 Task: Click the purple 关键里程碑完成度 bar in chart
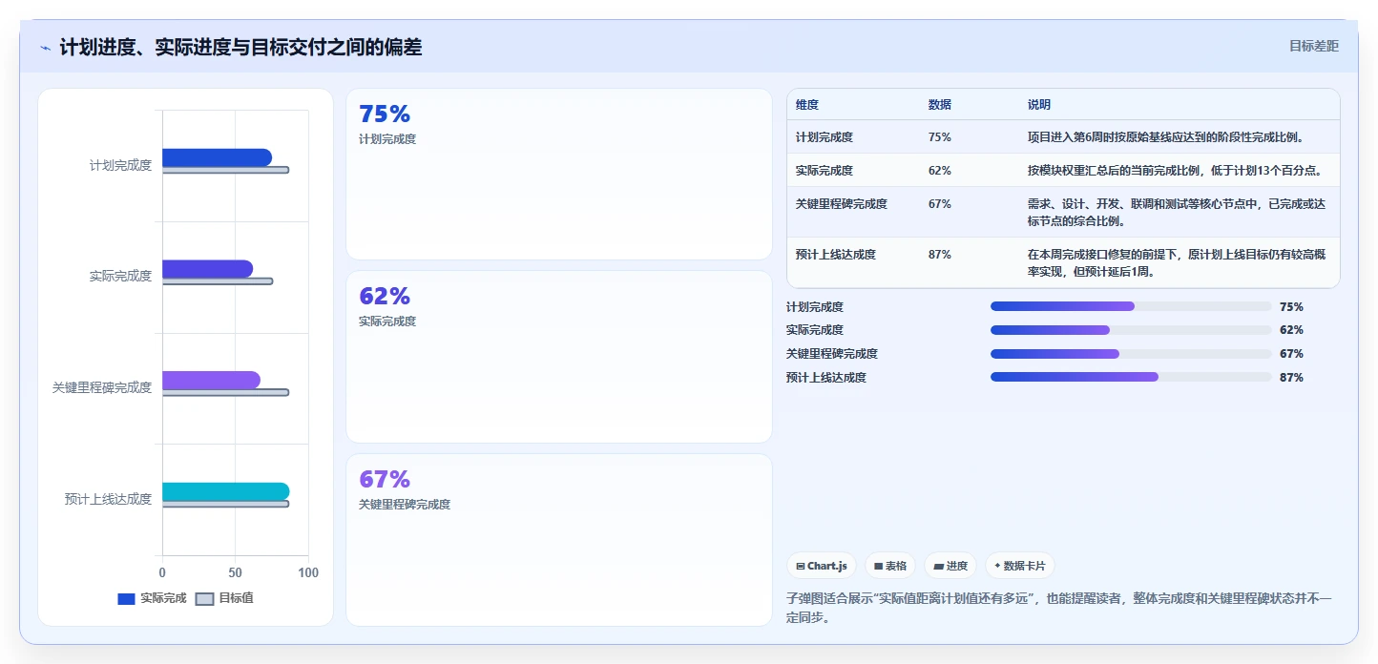211,380
